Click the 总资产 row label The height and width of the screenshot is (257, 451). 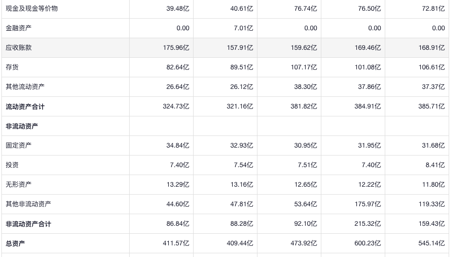coord(15,243)
